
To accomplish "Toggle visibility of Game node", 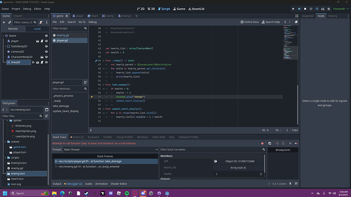I will (46, 36).
